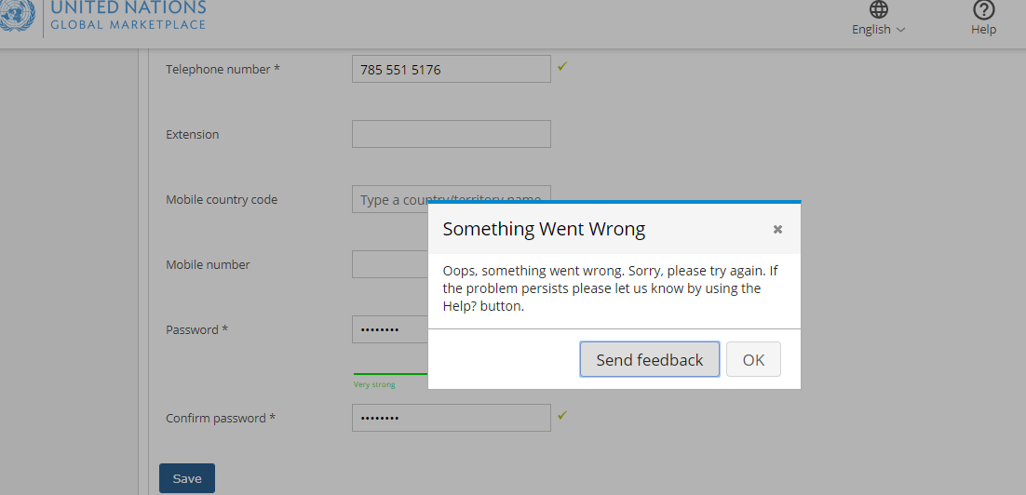This screenshot has width=1026, height=495.
Task: Open the globe language icon
Action: tap(878, 9)
